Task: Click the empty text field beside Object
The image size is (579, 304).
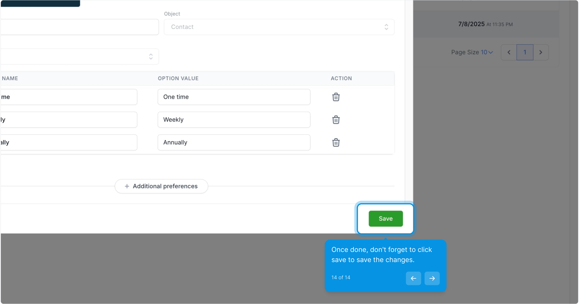Action: click(x=79, y=27)
